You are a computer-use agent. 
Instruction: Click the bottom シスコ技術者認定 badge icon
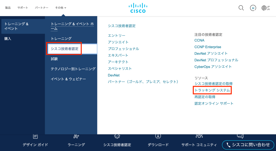point(117,136)
